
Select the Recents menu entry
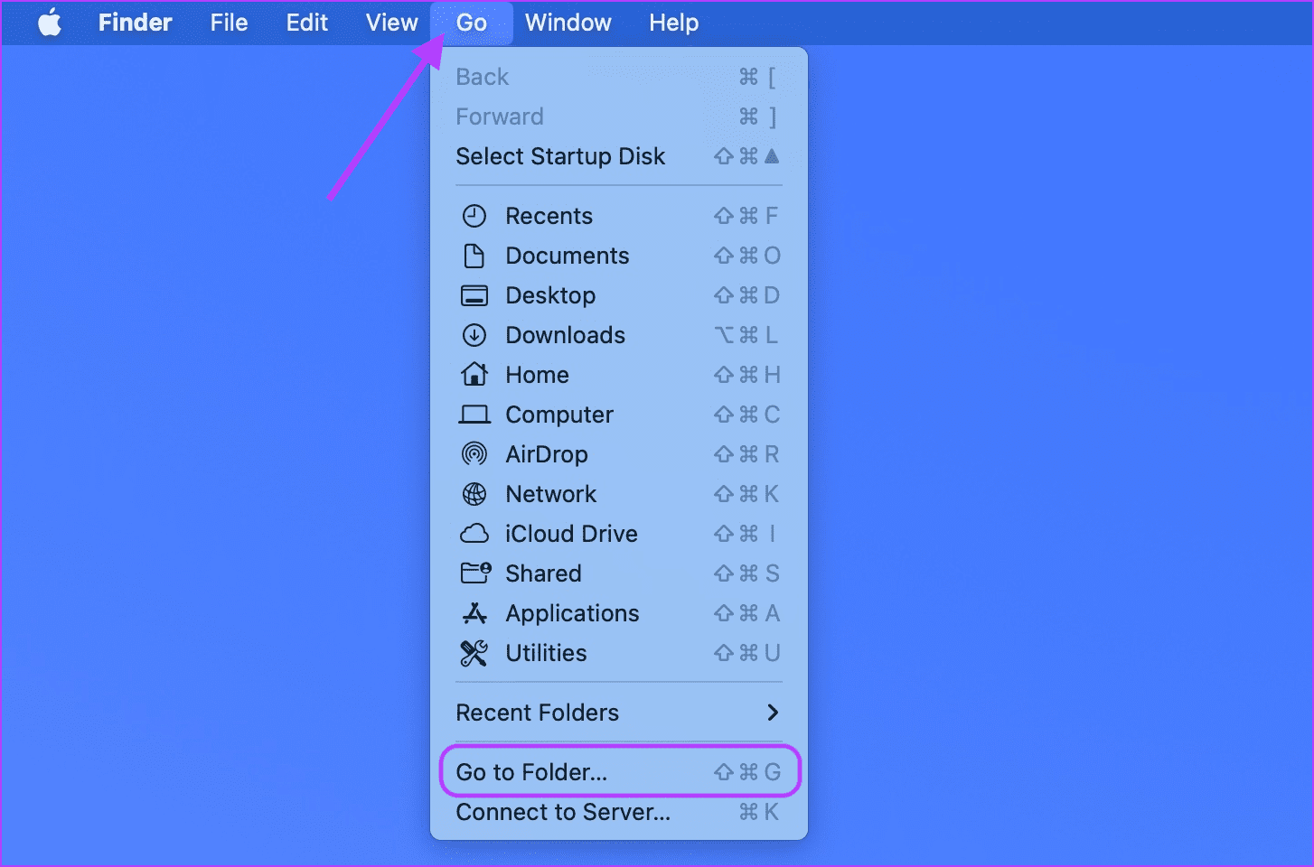coord(619,216)
